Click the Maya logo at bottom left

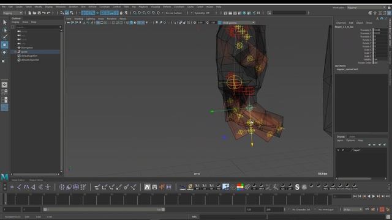point(4,177)
